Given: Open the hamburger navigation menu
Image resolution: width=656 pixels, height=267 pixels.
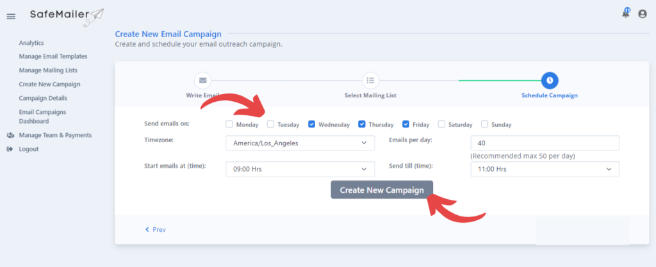Looking at the screenshot, I should [x=12, y=17].
